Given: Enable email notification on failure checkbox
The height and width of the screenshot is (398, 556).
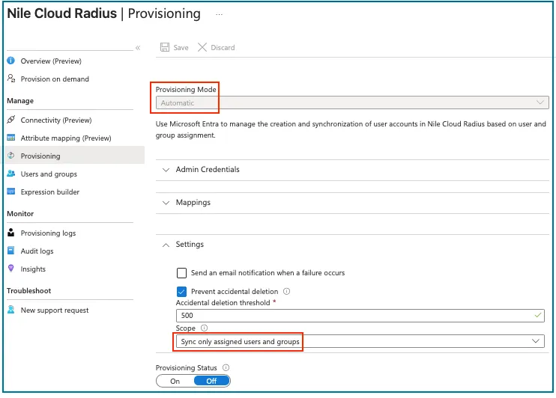Looking at the screenshot, I should [x=181, y=273].
